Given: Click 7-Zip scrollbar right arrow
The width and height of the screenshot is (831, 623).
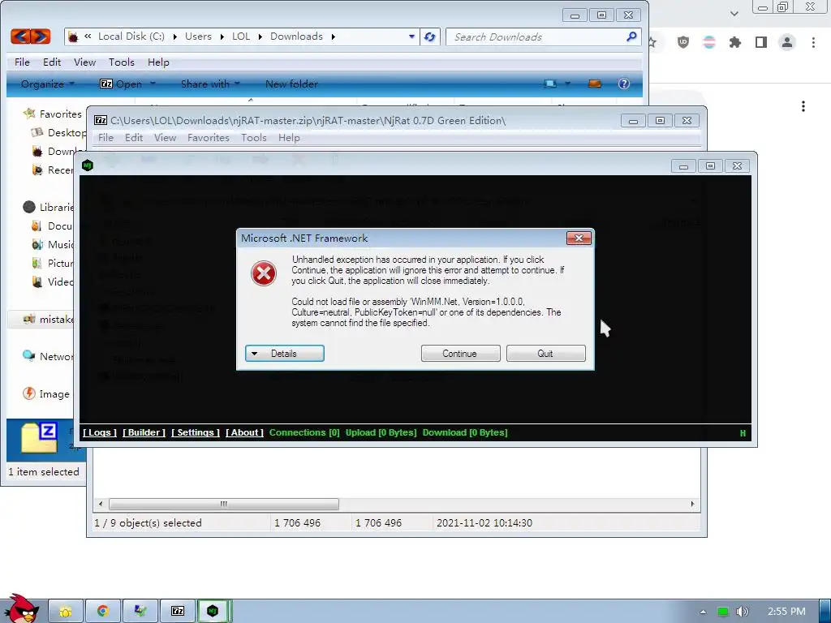Looking at the screenshot, I should [693, 504].
